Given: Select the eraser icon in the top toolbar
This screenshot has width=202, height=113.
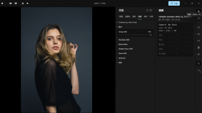Looking at the screenshot, I should [23, 4].
